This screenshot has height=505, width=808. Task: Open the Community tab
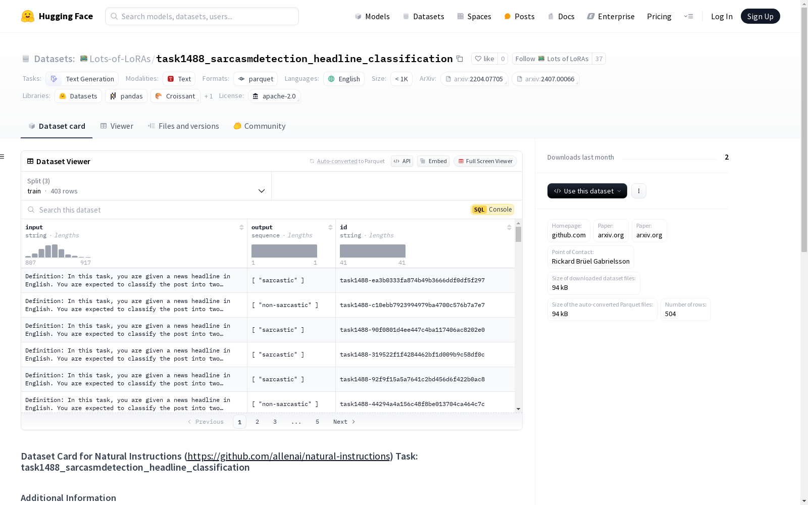260,126
